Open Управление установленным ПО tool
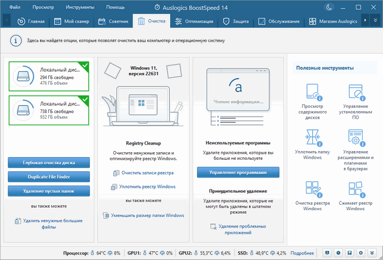Viewport: 383px width, 260px height. (x=356, y=101)
